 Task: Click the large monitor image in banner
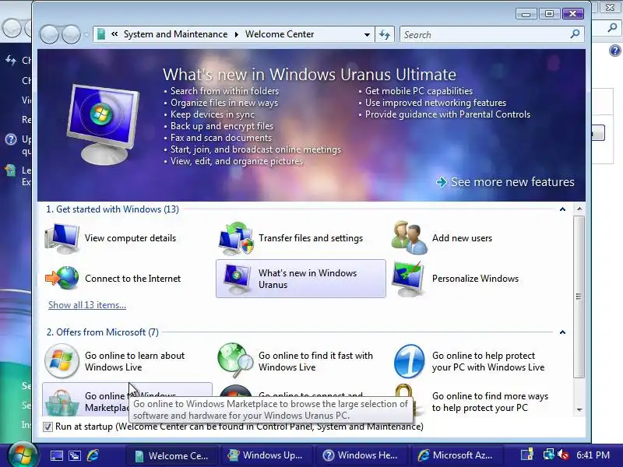point(104,124)
